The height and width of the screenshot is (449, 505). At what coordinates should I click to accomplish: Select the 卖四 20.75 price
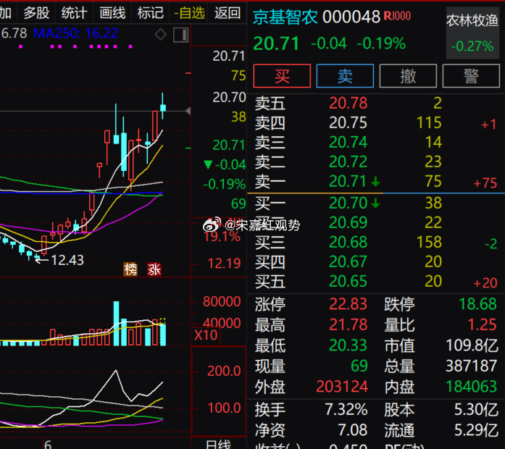pyautogui.click(x=349, y=123)
